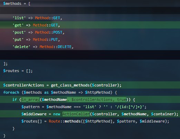Click the highlighted ActionCaller class name
This screenshot has width=180, height=139.
(76, 114)
